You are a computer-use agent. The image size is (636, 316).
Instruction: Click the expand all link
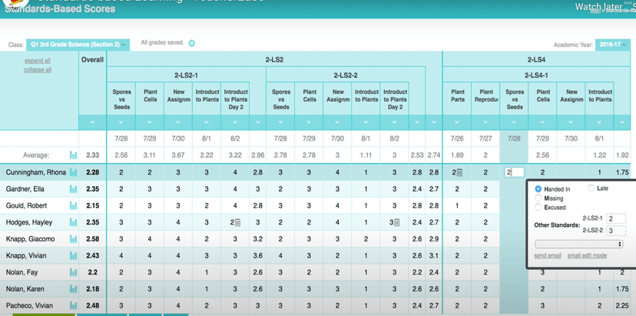coord(38,60)
